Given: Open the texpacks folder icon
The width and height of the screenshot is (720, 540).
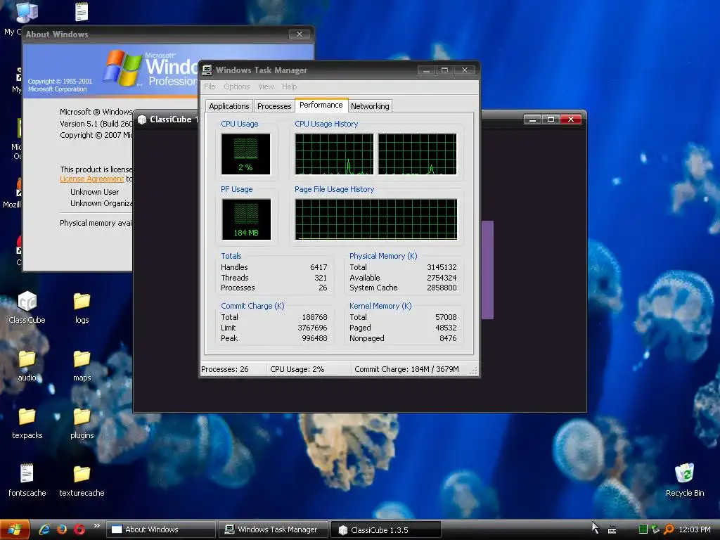Looking at the screenshot, I should [x=27, y=423].
